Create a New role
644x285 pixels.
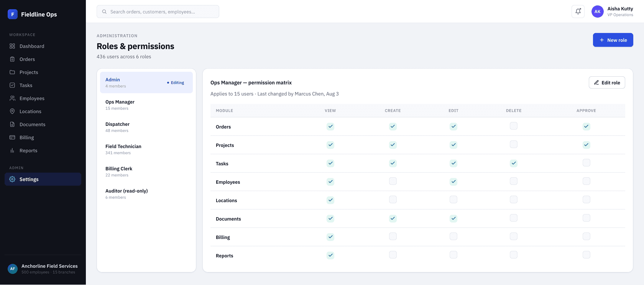(613, 40)
